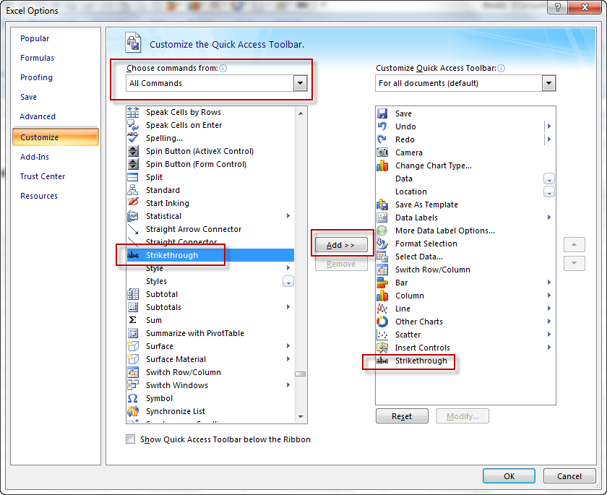Click the Choose commands from info icon
Screen dimensions: 607x495
point(223,68)
